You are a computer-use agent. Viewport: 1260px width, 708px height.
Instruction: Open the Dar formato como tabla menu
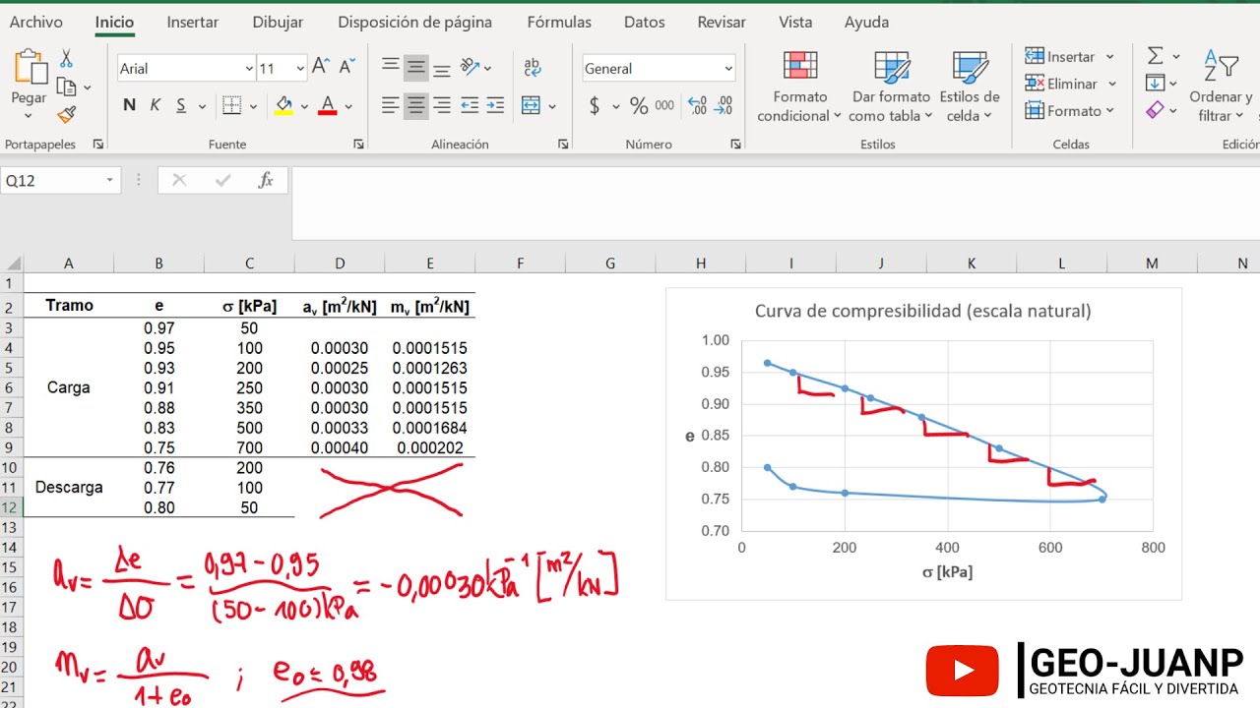891,87
